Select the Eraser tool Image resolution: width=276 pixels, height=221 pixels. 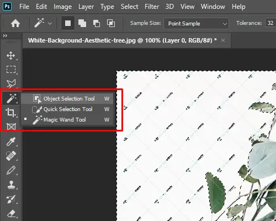tap(11, 214)
